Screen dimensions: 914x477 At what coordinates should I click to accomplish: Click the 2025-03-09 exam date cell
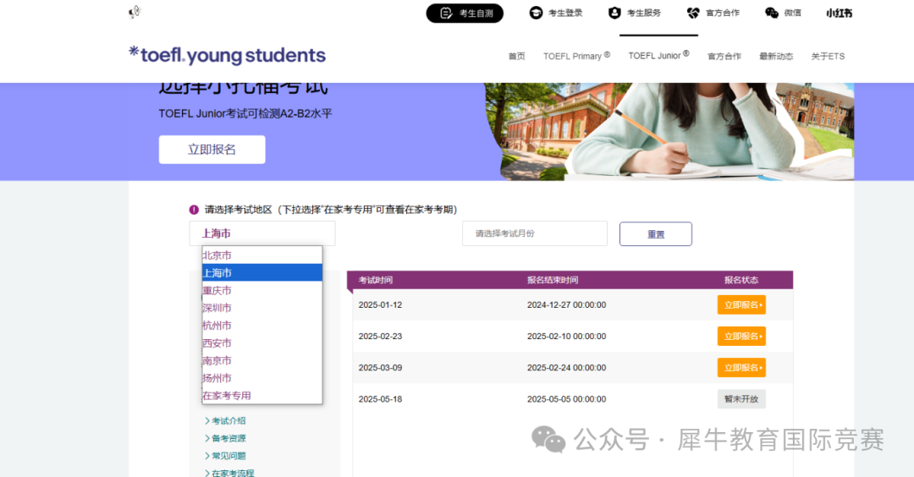[380, 368]
